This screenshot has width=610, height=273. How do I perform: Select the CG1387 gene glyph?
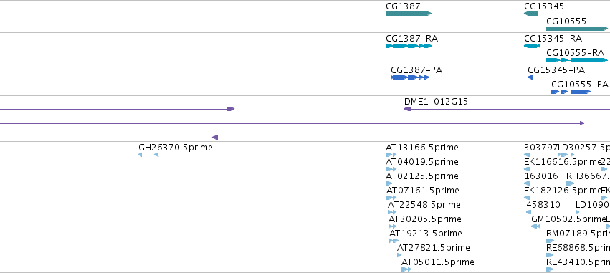(x=409, y=14)
